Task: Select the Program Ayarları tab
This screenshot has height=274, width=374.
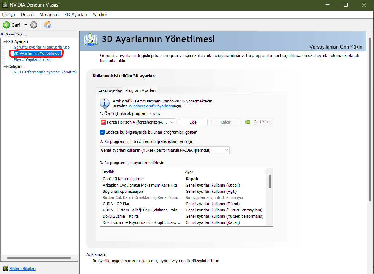Action: [140, 91]
